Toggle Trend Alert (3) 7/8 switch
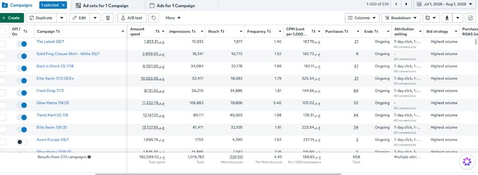The height and width of the screenshot is (175, 478). tap(21, 118)
